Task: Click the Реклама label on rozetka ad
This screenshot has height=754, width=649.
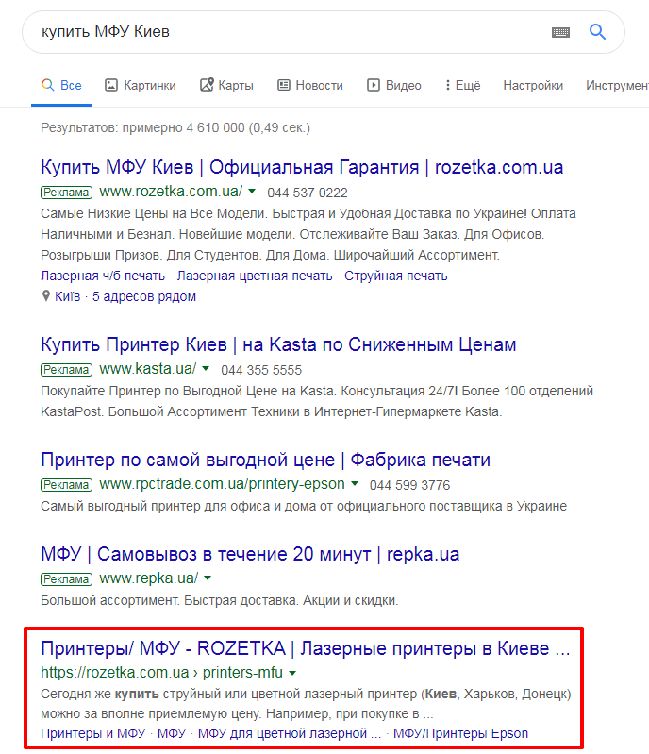Action: tap(66, 193)
